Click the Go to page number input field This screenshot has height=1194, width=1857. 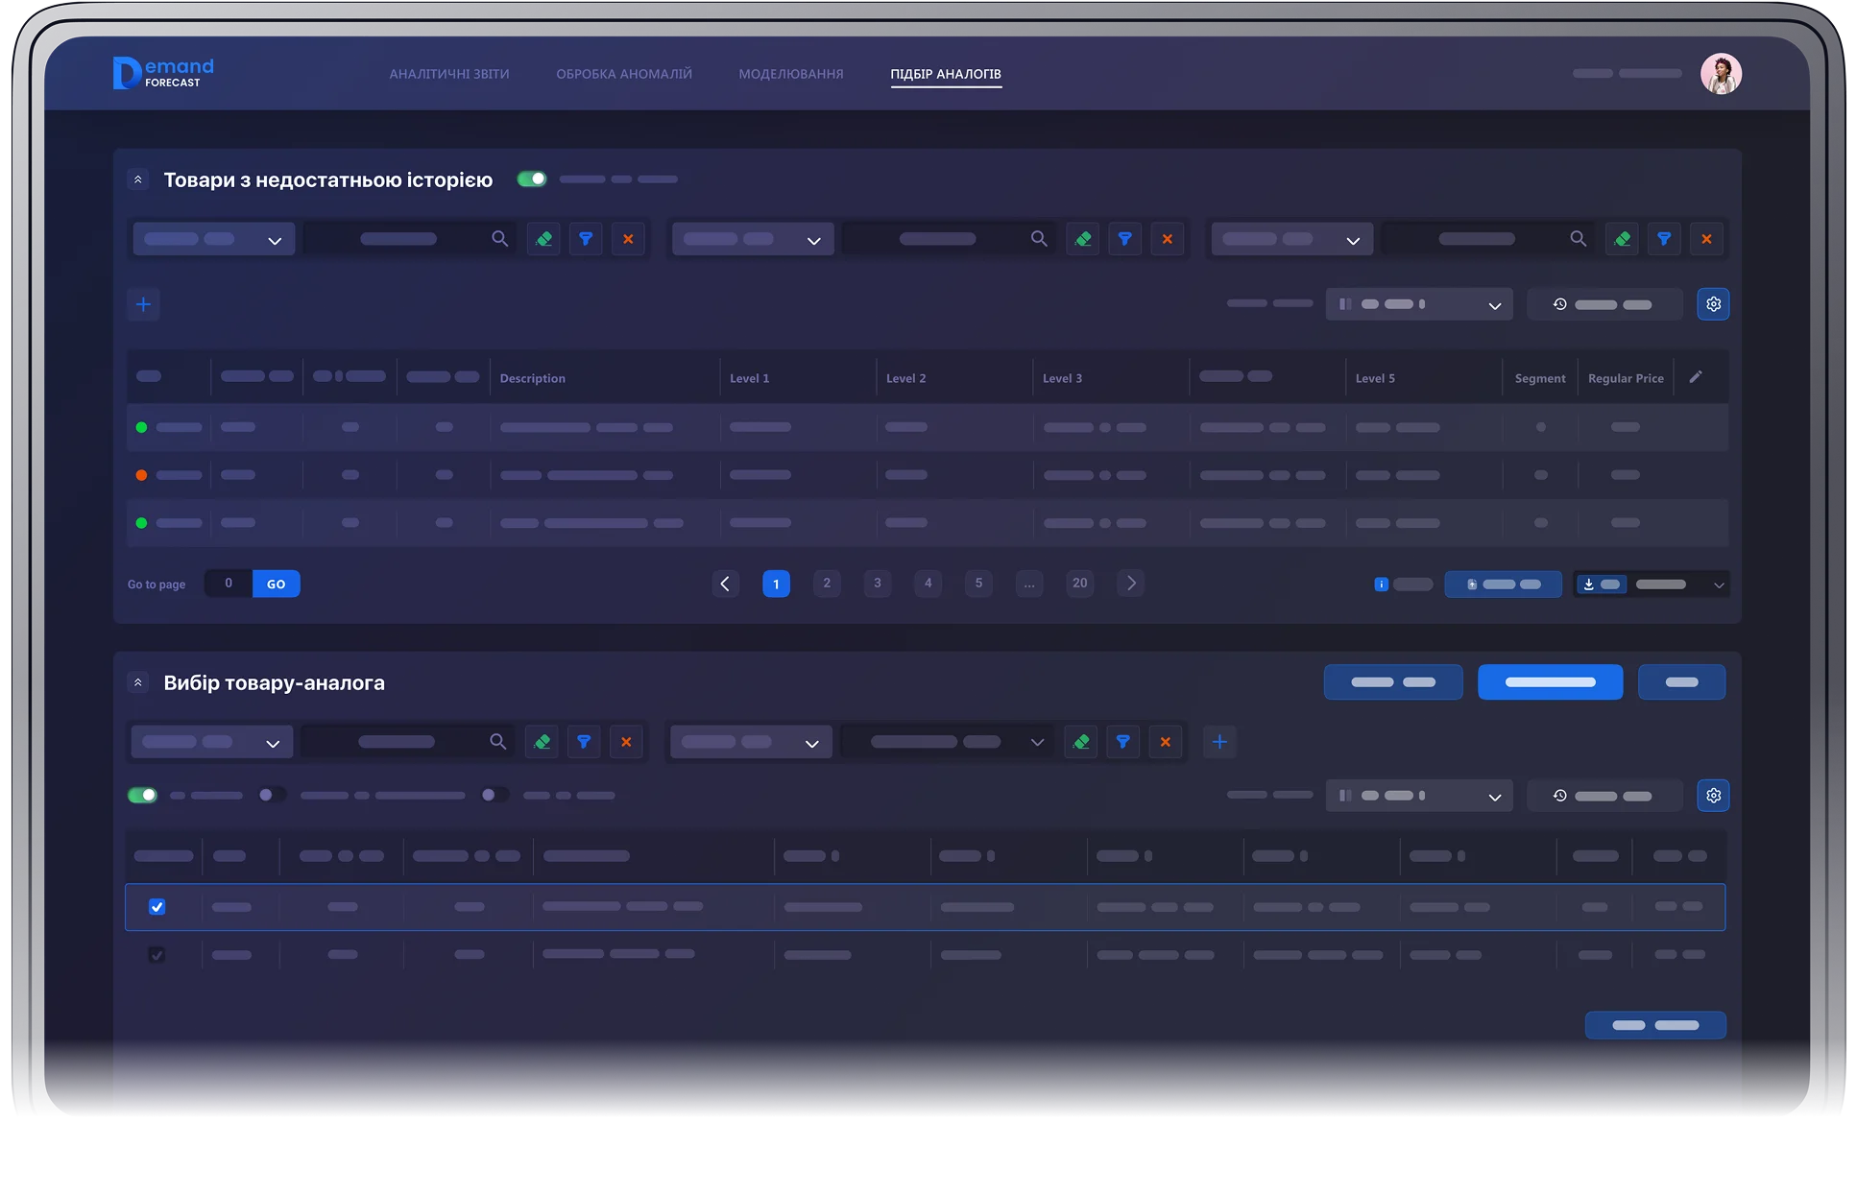pyautogui.click(x=229, y=584)
